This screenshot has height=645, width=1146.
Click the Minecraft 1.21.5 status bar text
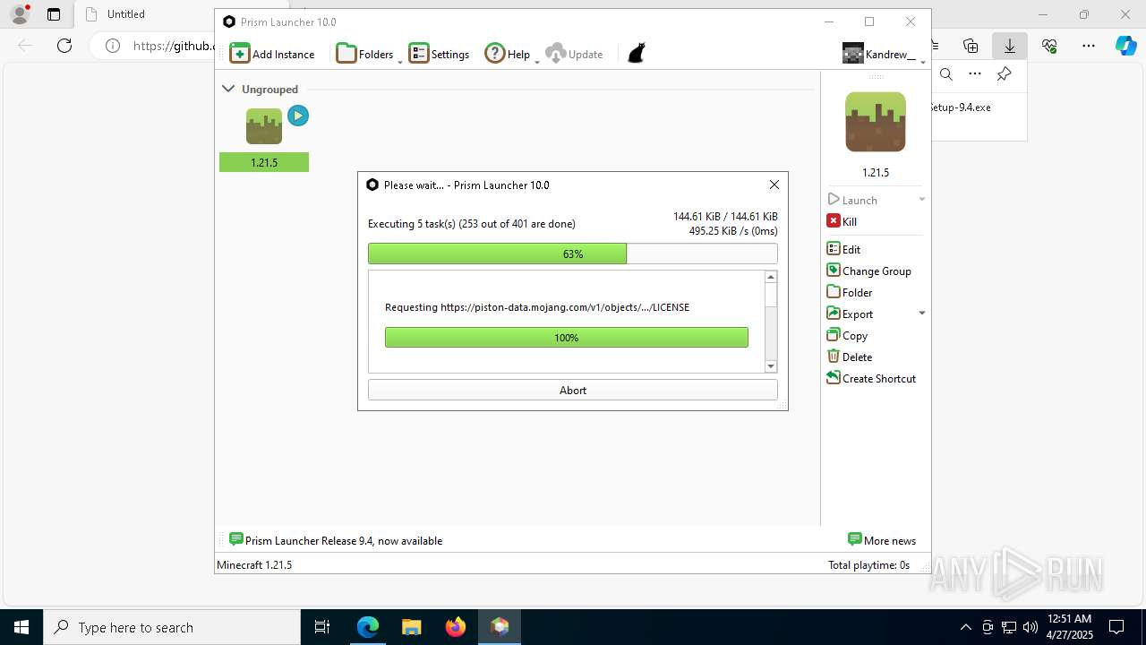pos(254,565)
